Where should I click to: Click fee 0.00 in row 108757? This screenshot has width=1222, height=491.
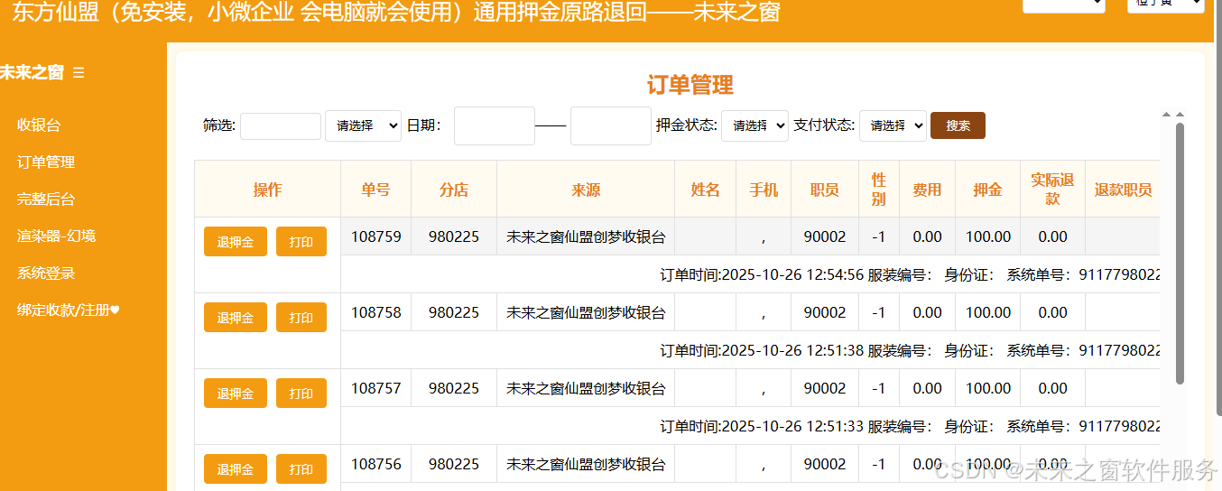[927, 388]
